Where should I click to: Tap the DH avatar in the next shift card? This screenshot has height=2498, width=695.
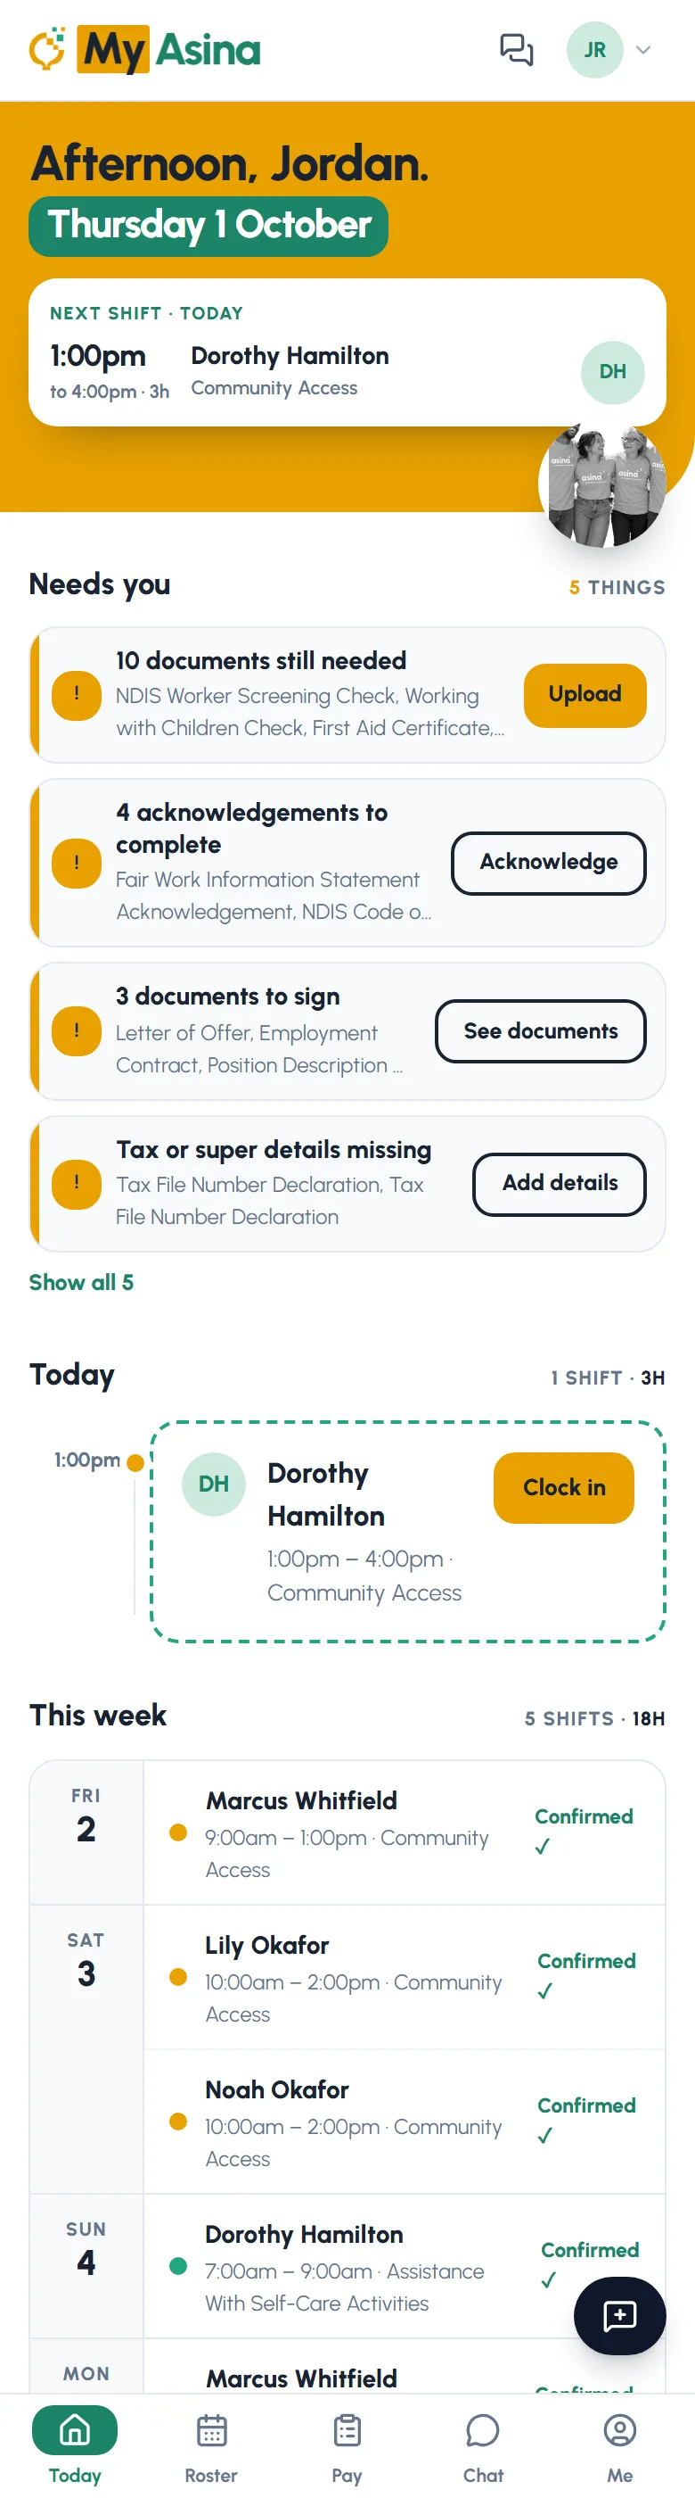[x=613, y=371]
